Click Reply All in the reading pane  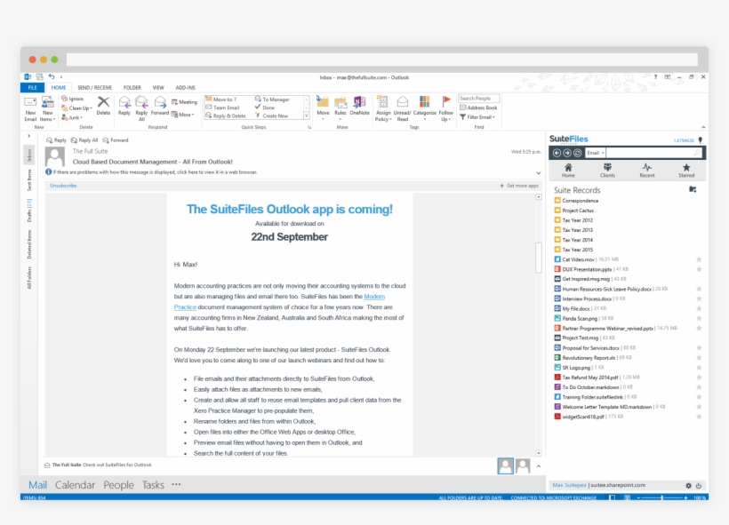(84, 139)
